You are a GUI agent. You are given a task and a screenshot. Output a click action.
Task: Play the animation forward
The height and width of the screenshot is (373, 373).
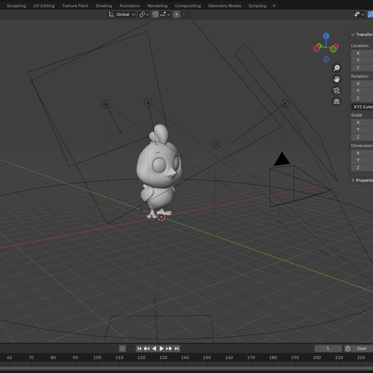click(x=162, y=348)
